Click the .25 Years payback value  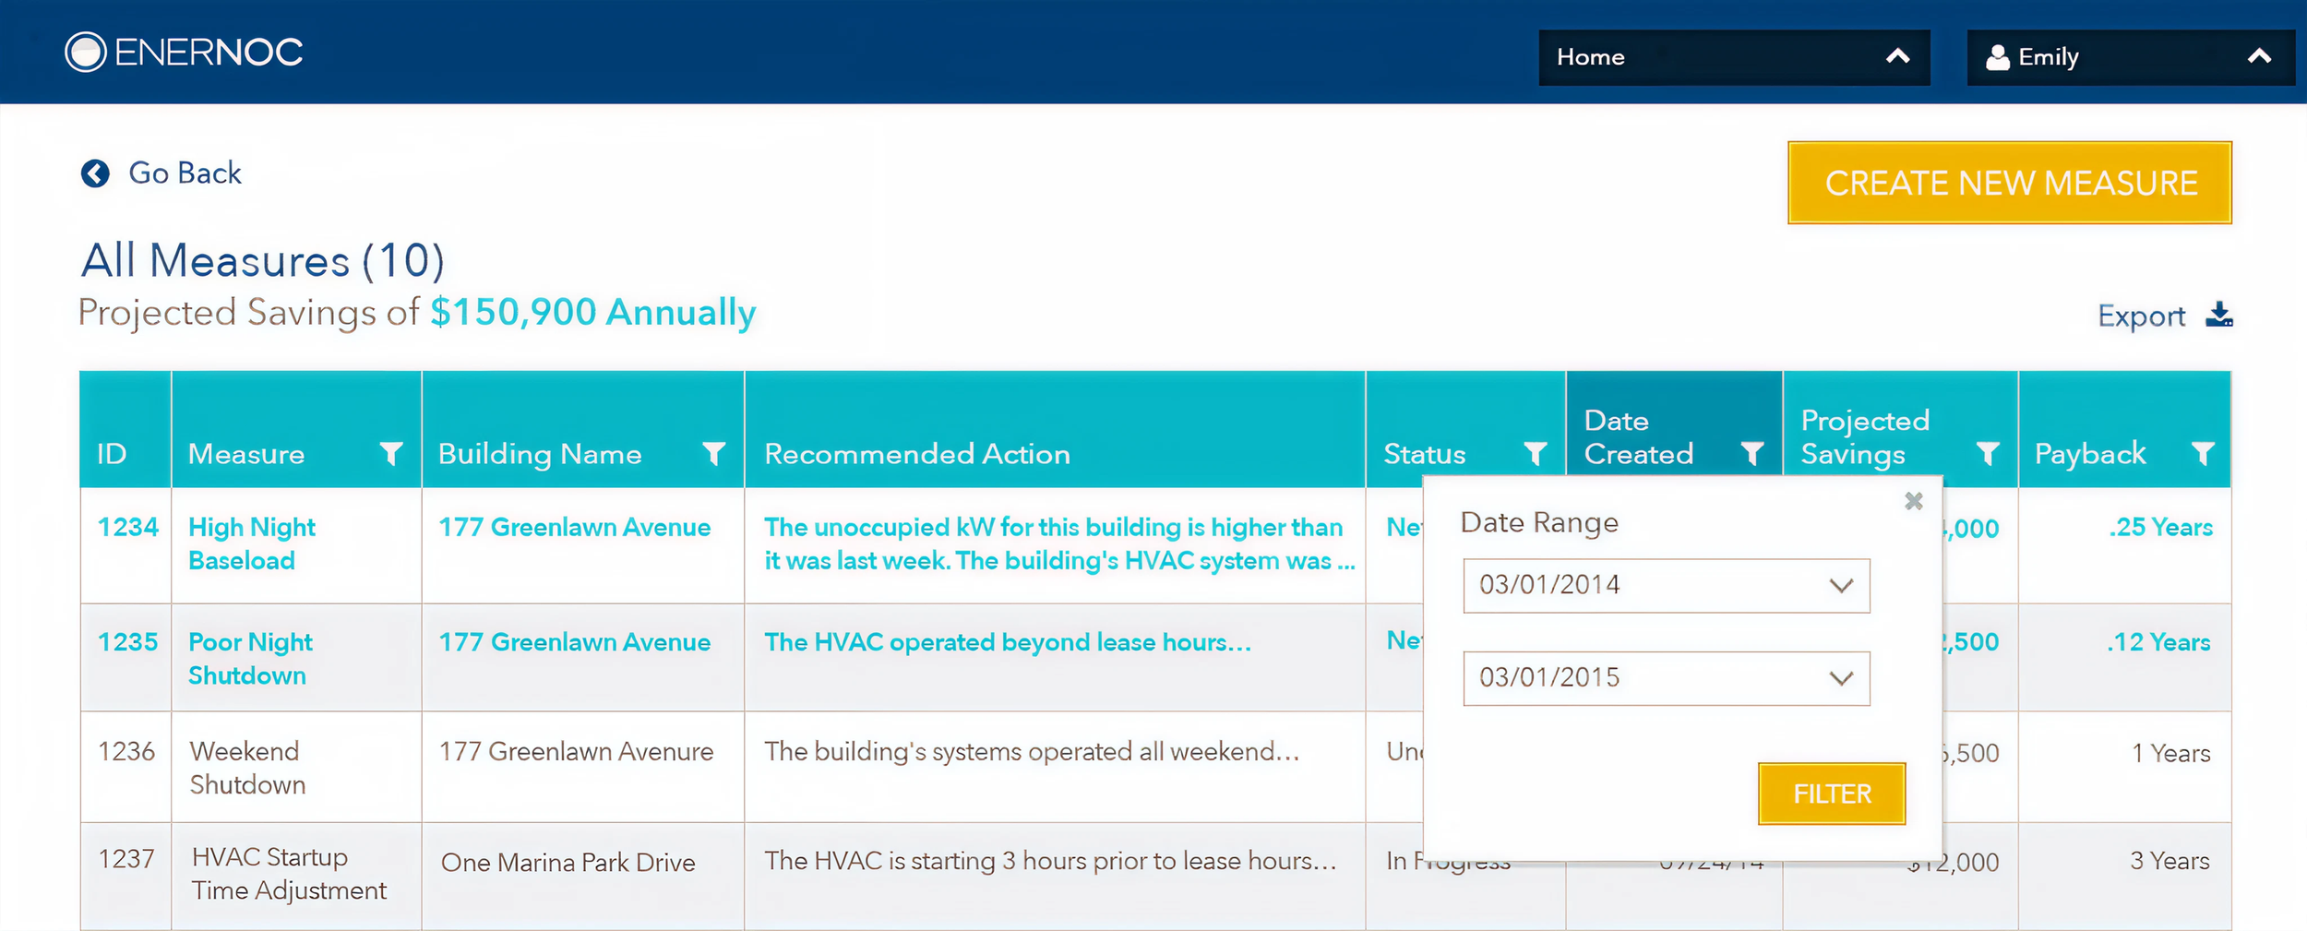(x=2160, y=527)
